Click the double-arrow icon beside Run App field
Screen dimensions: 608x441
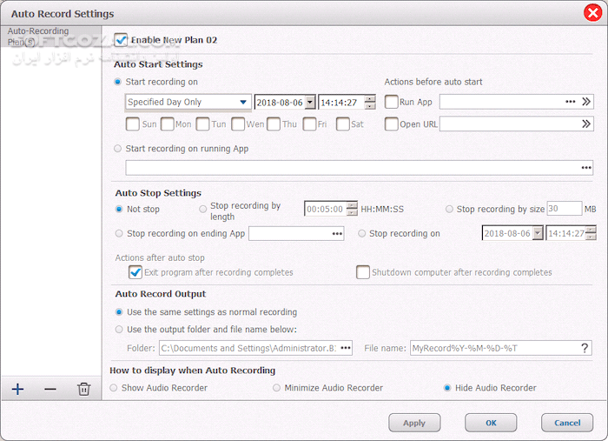[586, 102]
